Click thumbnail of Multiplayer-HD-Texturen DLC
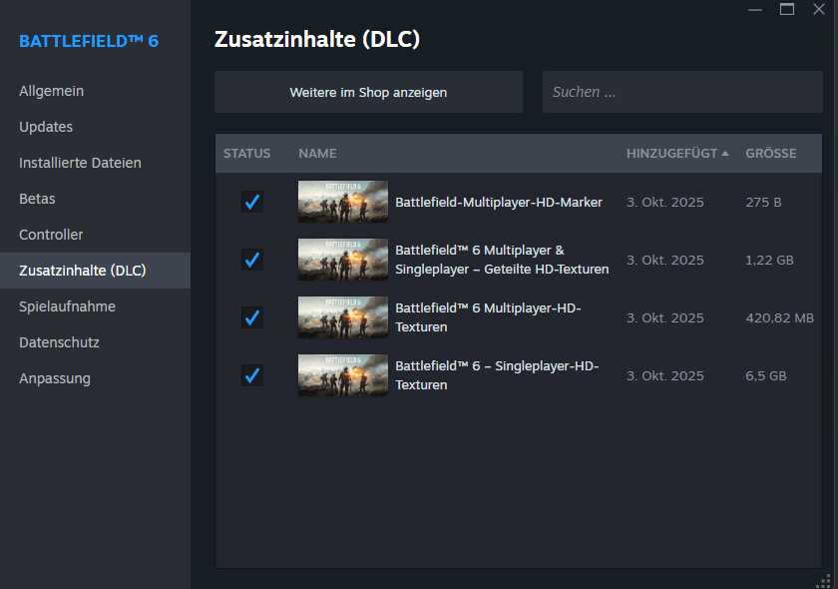Image resolution: width=838 pixels, height=589 pixels. pyautogui.click(x=343, y=317)
